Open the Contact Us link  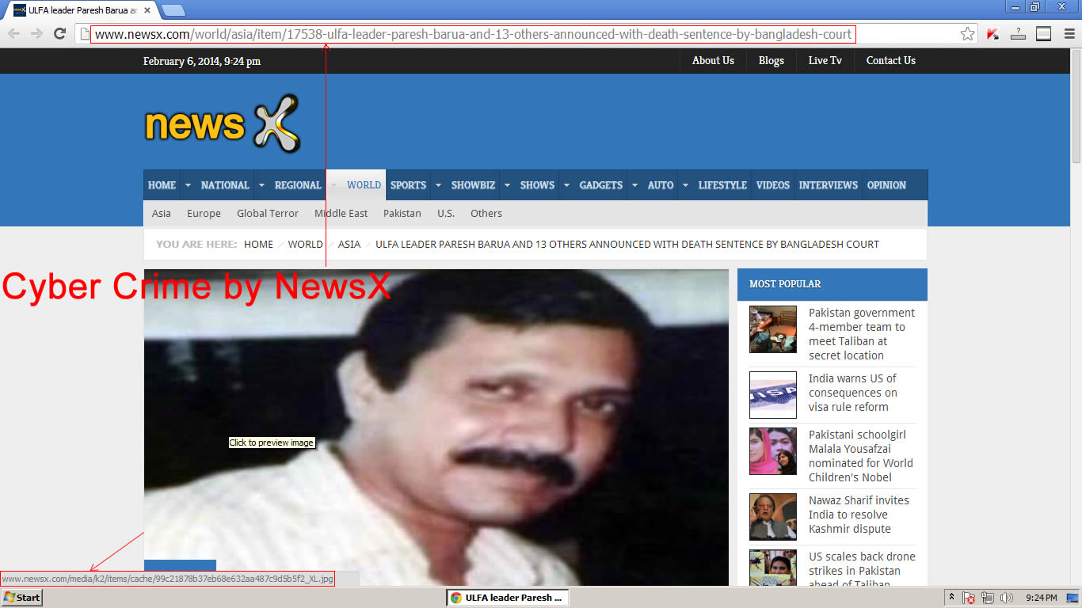pos(890,60)
